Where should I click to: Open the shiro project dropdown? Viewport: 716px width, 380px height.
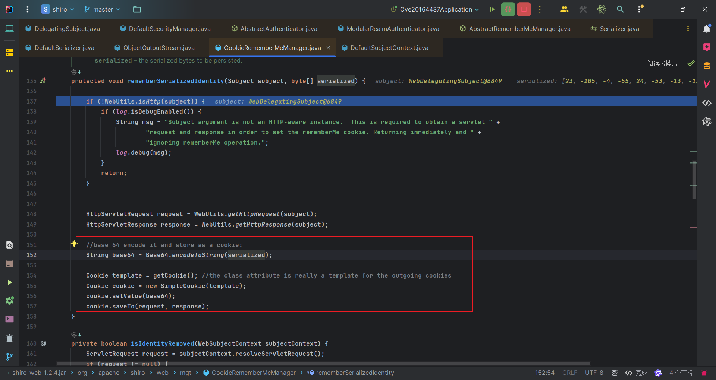pyautogui.click(x=57, y=9)
